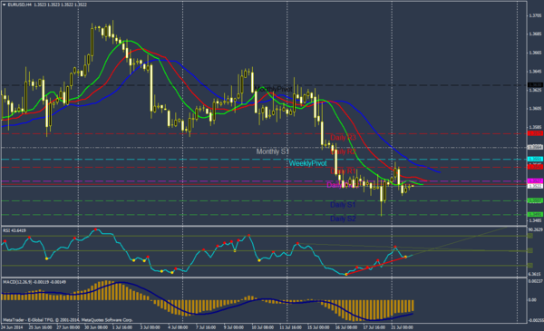Click the Daily R1 resistance label
The height and width of the screenshot is (331, 544).
pyautogui.click(x=343, y=171)
